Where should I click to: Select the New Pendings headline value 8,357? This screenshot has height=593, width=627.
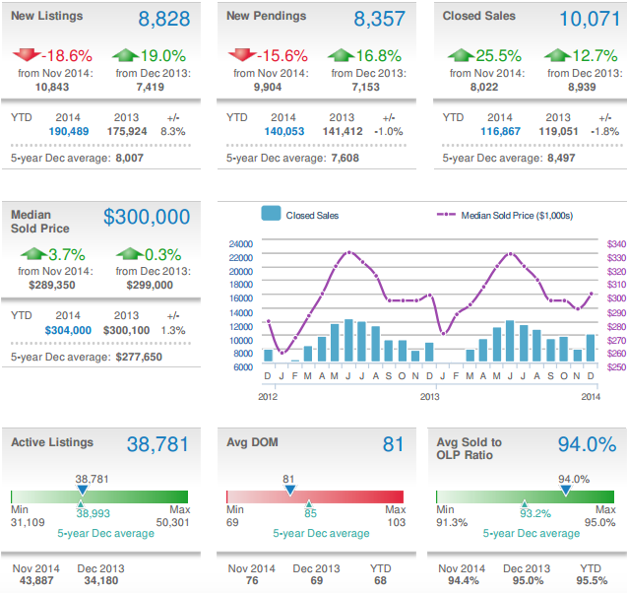coord(380,19)
